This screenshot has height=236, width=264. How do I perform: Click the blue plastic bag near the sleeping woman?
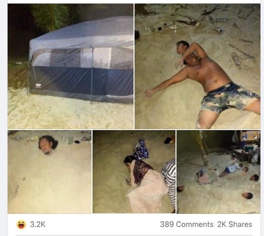[141, 149]
